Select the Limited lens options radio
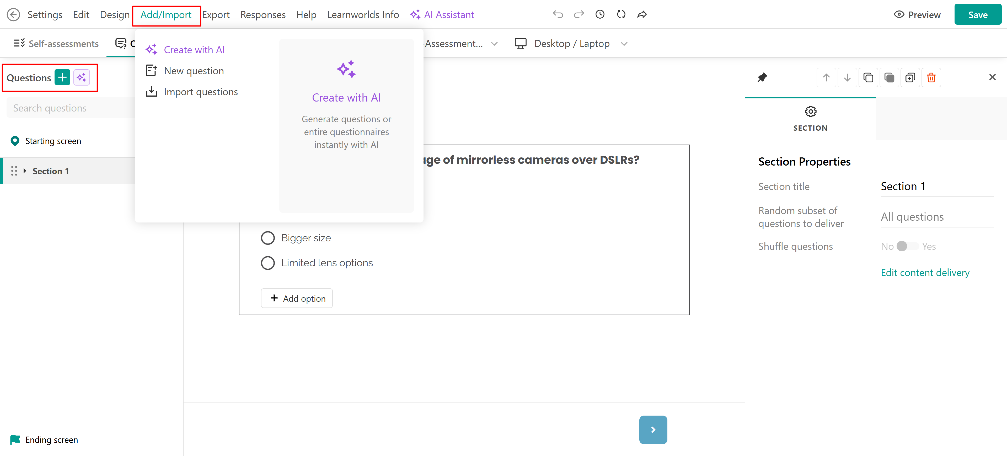Image resolution: width=1007 pixels, height=456 pixels. 268,263
